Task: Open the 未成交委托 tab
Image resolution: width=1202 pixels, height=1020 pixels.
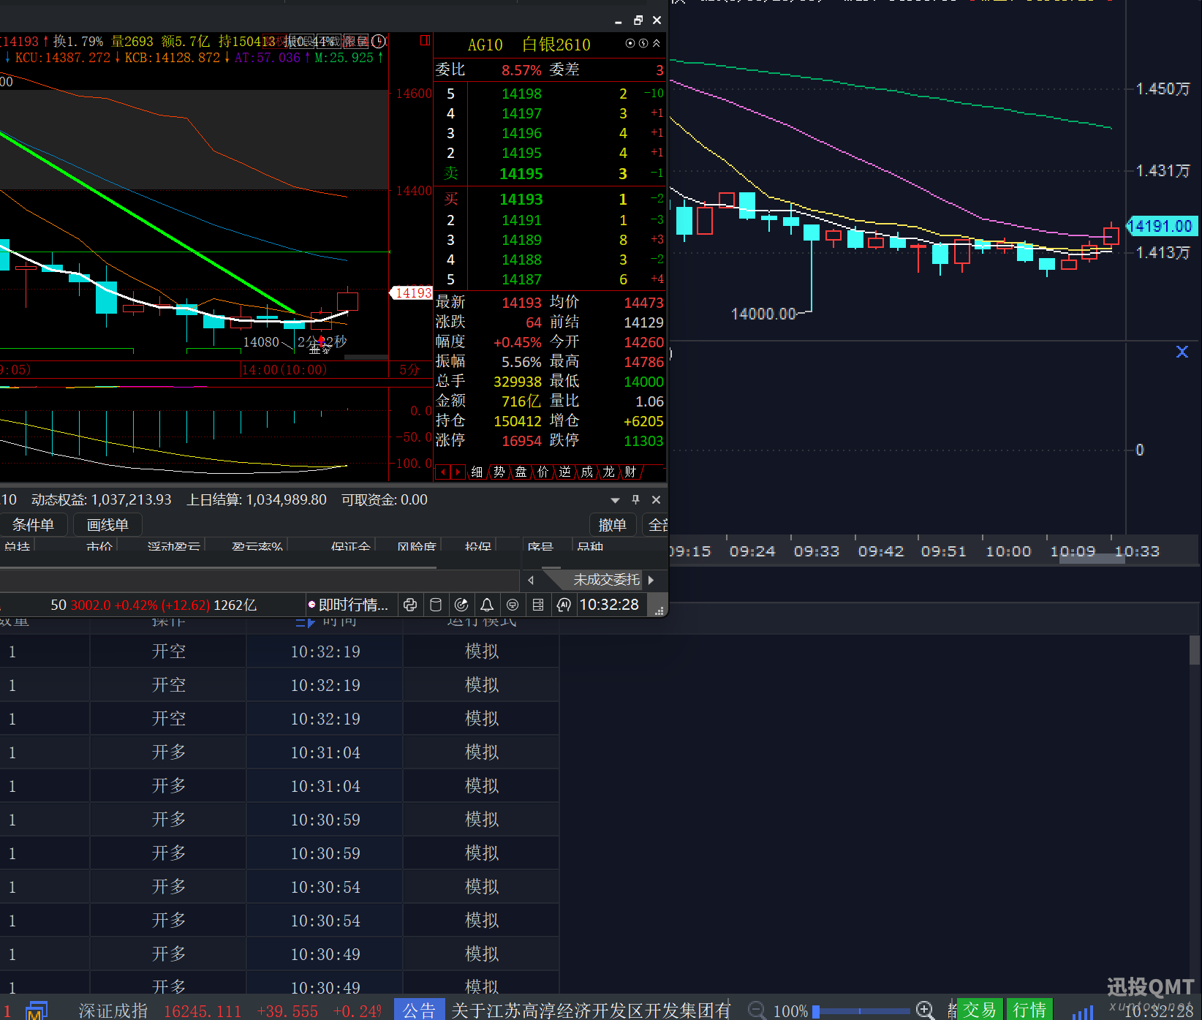Action: point(605,580)
